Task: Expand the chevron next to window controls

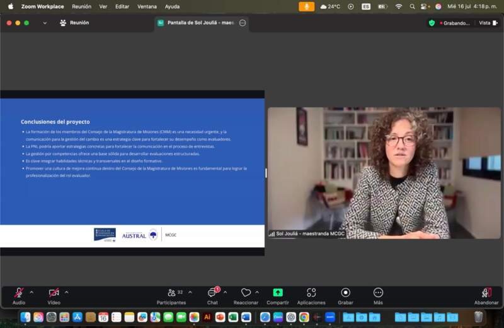Action: click(45, 23)
